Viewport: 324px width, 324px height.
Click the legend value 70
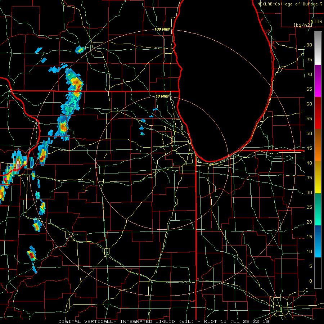click(x=309, y=75)
